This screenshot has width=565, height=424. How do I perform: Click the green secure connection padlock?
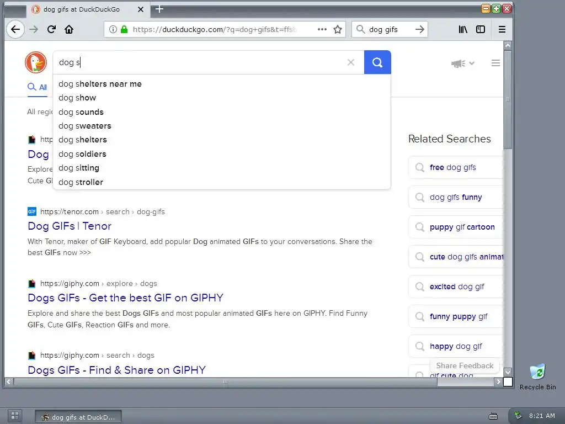point(124,29)
